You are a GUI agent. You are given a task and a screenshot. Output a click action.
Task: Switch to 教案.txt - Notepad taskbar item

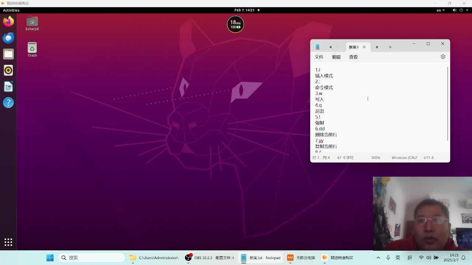[261, 258]
